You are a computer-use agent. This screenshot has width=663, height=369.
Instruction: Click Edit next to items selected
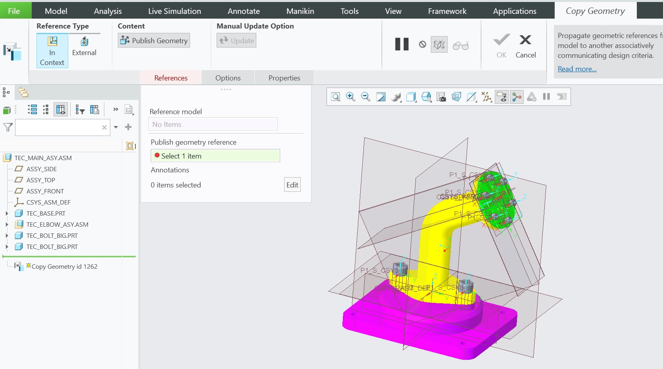pos(292,184)
